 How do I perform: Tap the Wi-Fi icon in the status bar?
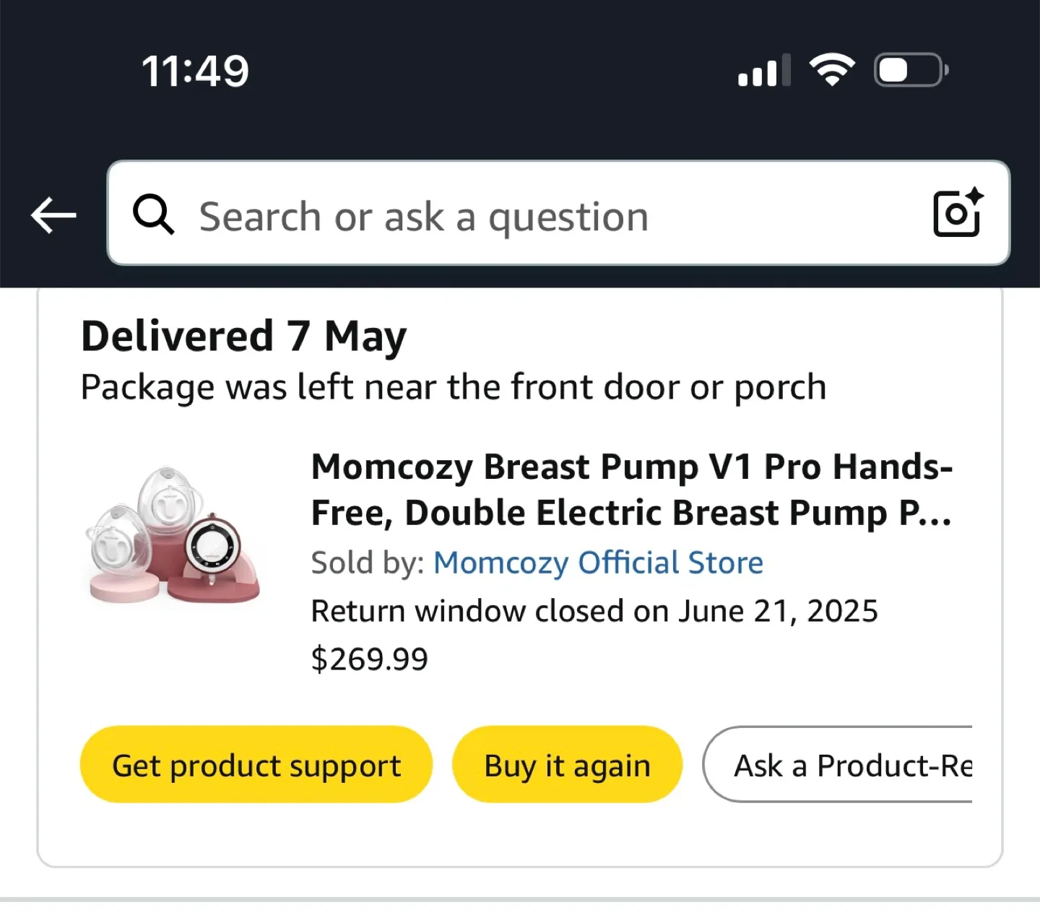832,69
